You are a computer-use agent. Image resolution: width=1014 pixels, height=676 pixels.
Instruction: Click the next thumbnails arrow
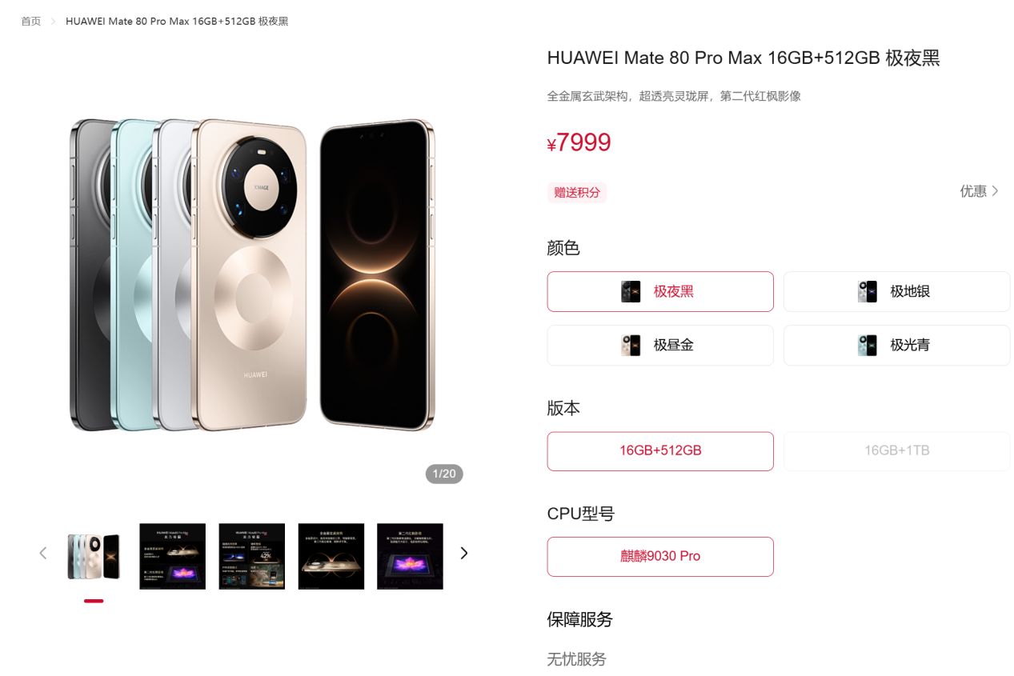tap(464, 553)
